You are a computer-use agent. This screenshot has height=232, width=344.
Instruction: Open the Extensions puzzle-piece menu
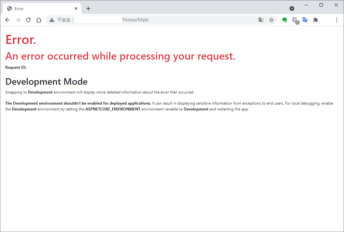pyautogui.click(x=315, y=20)
